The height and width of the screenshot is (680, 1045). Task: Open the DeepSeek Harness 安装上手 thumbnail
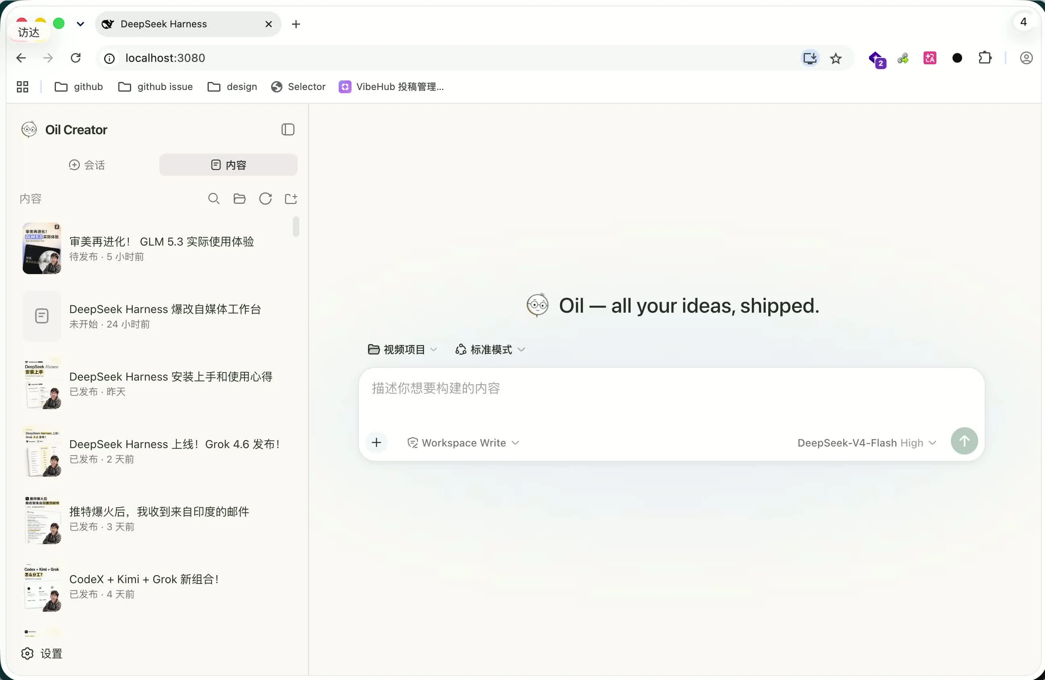[x=42, y=383]
